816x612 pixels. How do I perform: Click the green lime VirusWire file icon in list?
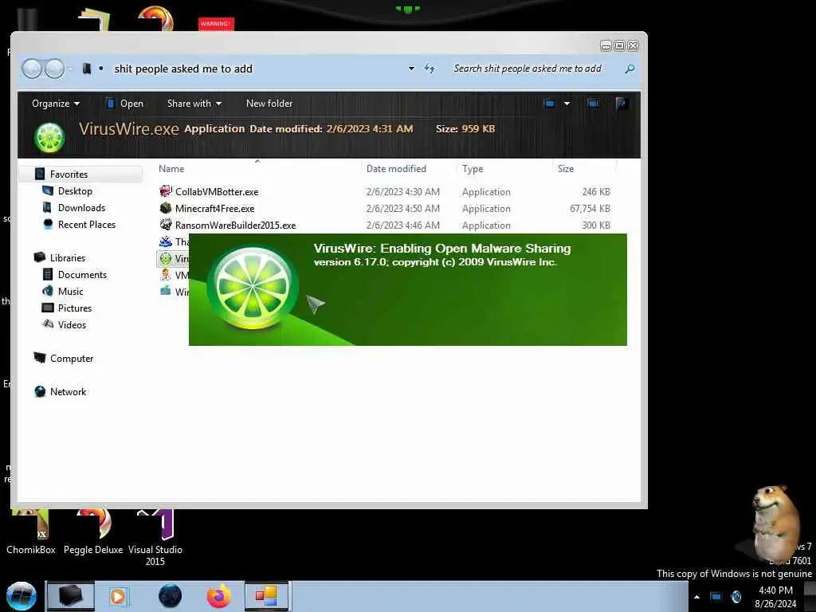click(166, 258)
